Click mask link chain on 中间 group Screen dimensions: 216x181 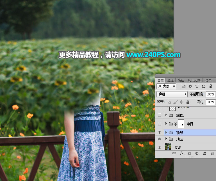pyautogui.click(x=176, y=124)
